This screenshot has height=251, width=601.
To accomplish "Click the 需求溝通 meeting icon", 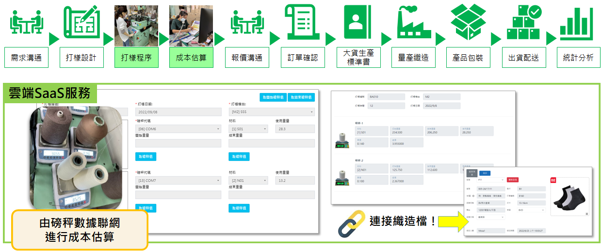I will 27,22.
